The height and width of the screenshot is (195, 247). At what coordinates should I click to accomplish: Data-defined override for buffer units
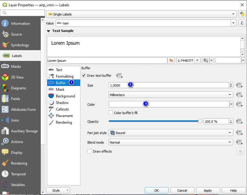click(239, 95)
